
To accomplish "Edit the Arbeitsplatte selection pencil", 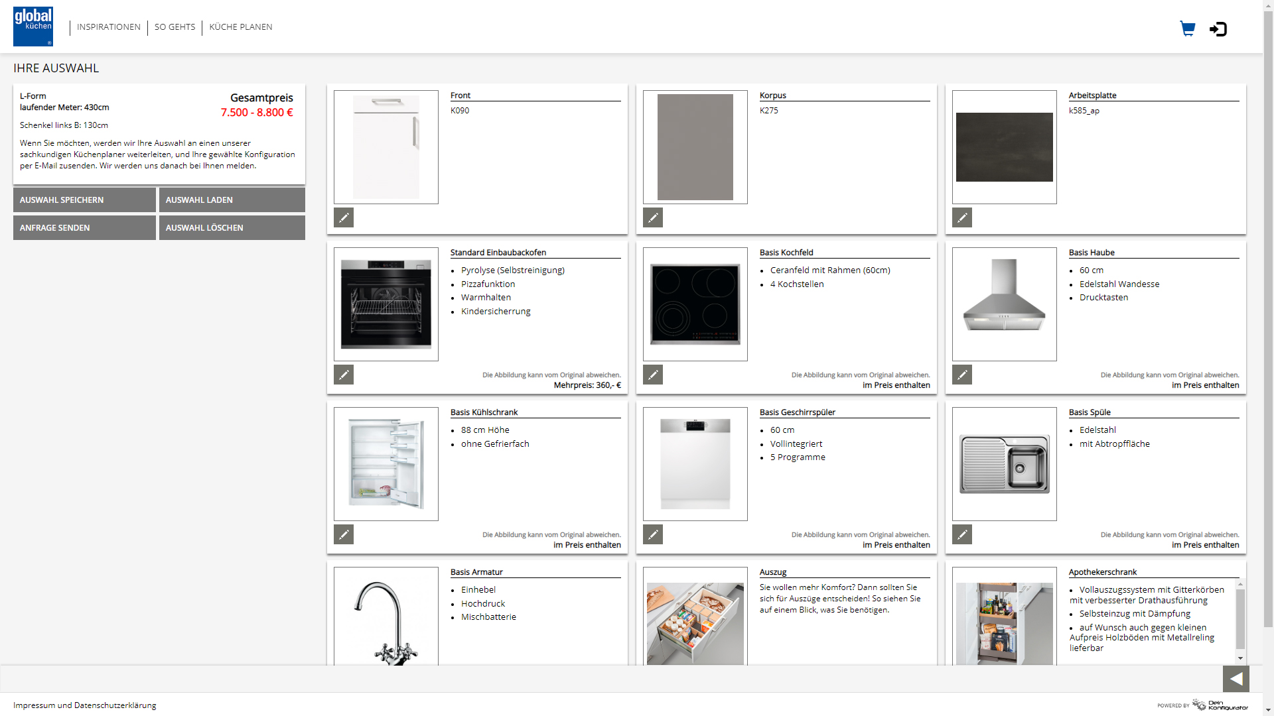I will point(962,217).
